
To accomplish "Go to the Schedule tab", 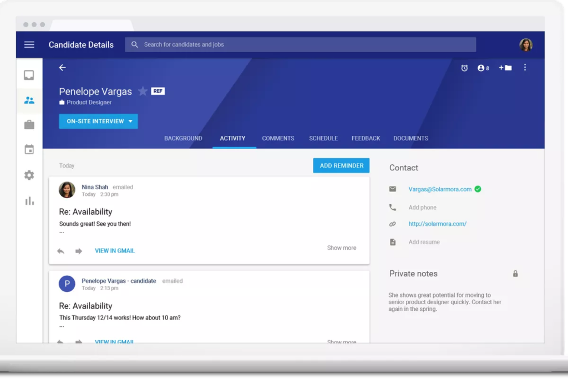I will click(323, 138).
